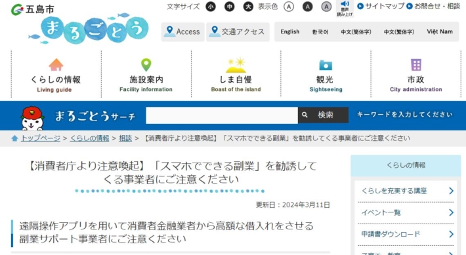The image size is (466, 255).
Task: Choose the gray background display color
Action: [x=326, y=7]
